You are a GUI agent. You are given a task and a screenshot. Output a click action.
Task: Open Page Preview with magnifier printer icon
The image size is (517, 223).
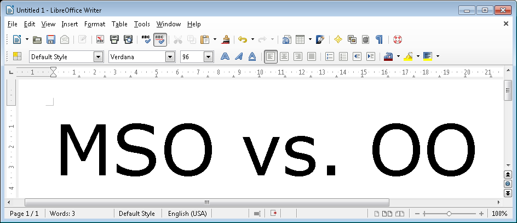tap(128, 39)
